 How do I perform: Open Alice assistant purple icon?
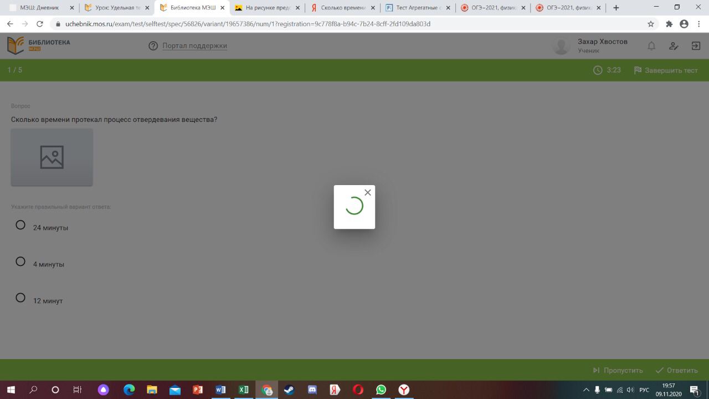(104, 390)
